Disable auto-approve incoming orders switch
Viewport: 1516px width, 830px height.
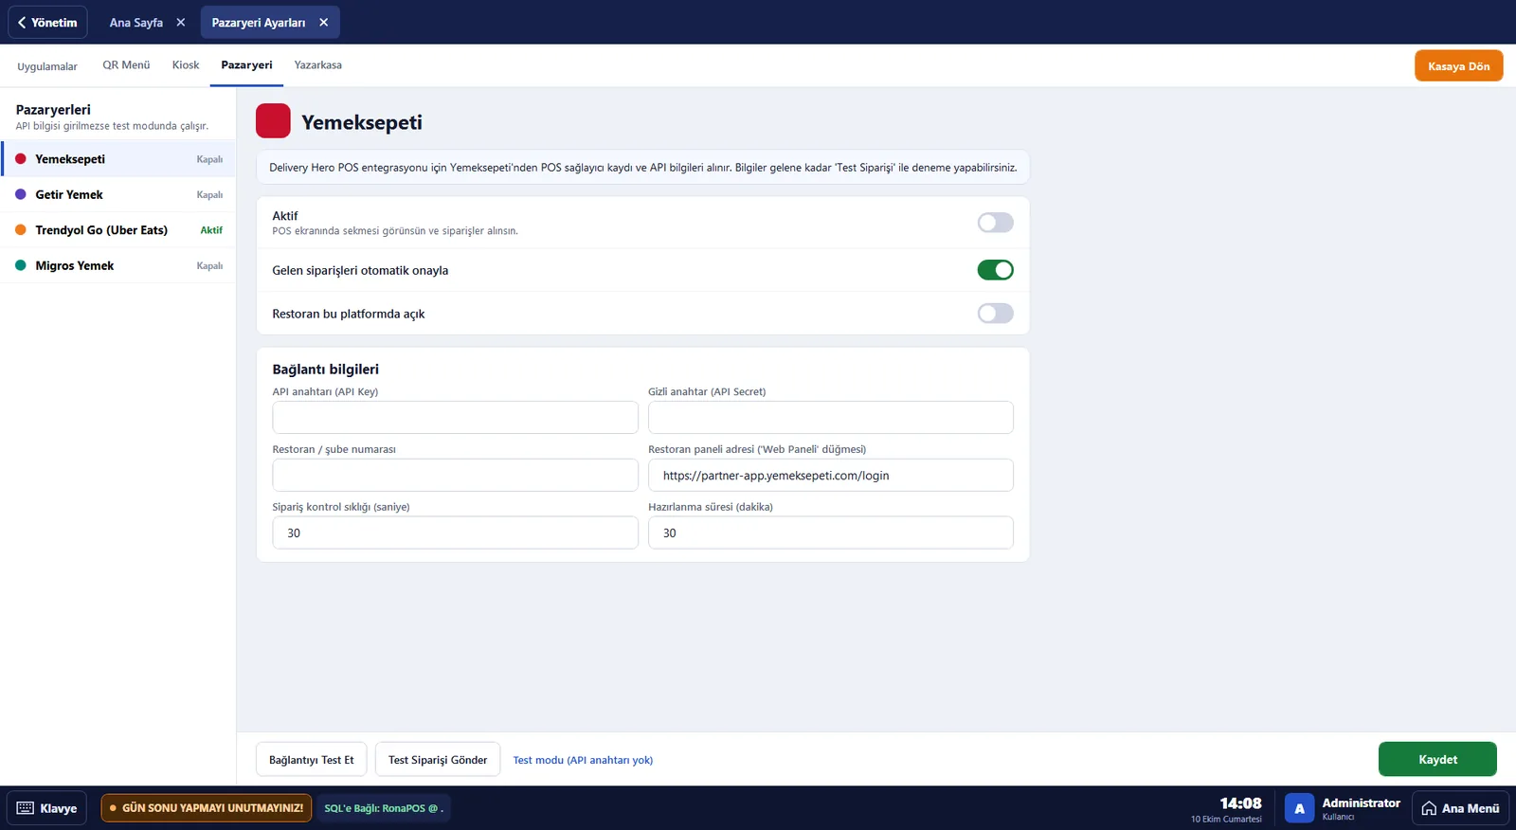tap(995, 270)
